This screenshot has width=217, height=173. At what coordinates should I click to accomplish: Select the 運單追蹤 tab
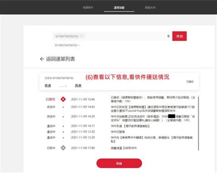click(x=119, y=8)
